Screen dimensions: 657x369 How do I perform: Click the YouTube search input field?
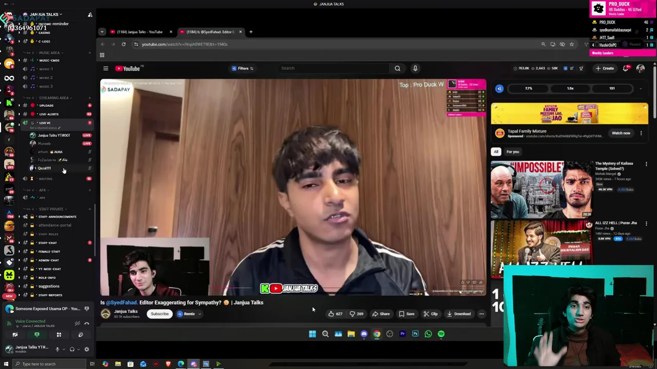click(x=334, y=68)
